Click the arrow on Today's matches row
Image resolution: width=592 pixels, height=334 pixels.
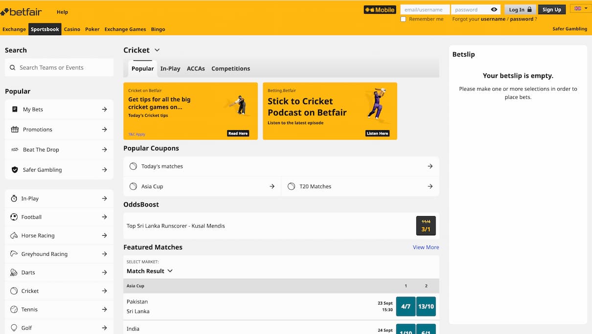[x=430, y=166]
